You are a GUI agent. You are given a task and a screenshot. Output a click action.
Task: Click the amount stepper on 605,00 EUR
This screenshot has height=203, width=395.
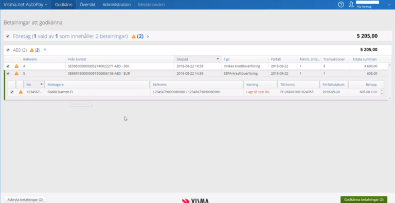(382, 92)
